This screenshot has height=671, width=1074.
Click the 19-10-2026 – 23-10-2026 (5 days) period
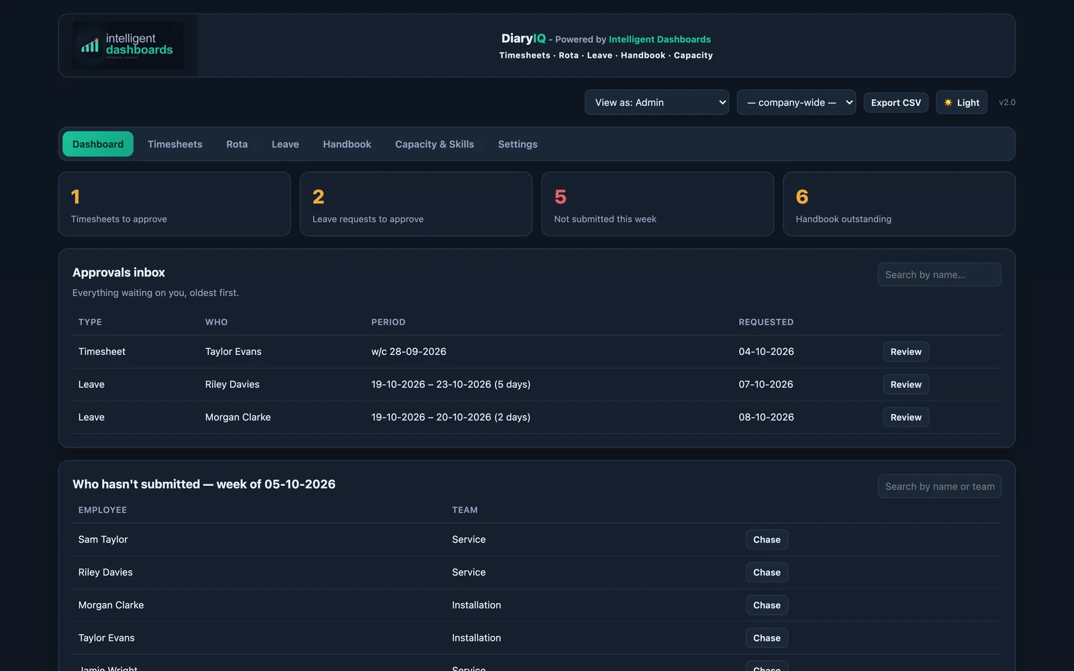pyautogui.click(x=450, y=384)
